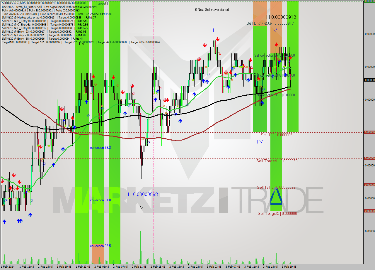
Task: Click the 'Sell correction 87.5' label
Action: coord(275,55)
